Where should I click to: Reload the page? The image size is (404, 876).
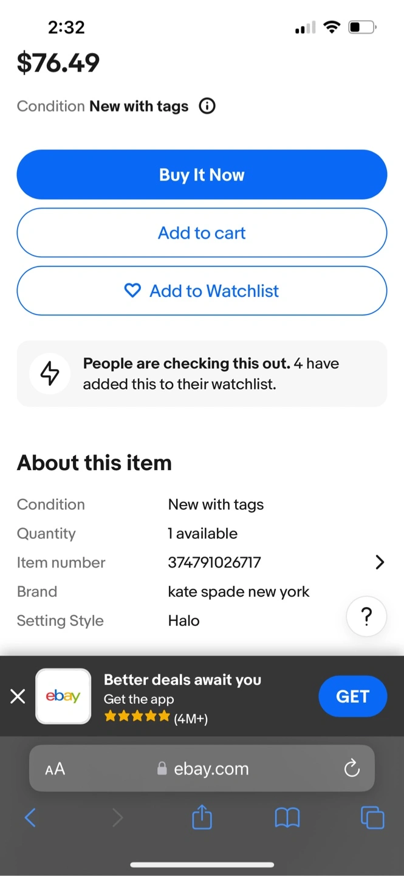pyautogui.click(x=352, y=769)
